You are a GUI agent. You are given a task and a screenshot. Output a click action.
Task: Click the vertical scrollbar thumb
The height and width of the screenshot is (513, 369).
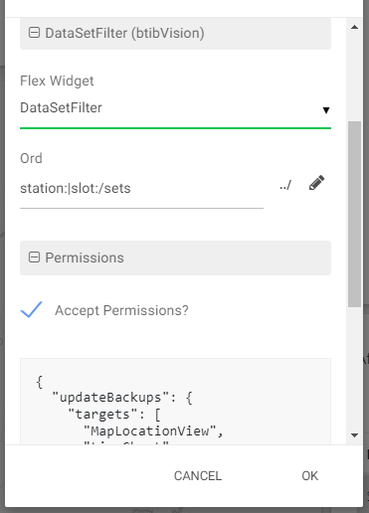(354, 214)
